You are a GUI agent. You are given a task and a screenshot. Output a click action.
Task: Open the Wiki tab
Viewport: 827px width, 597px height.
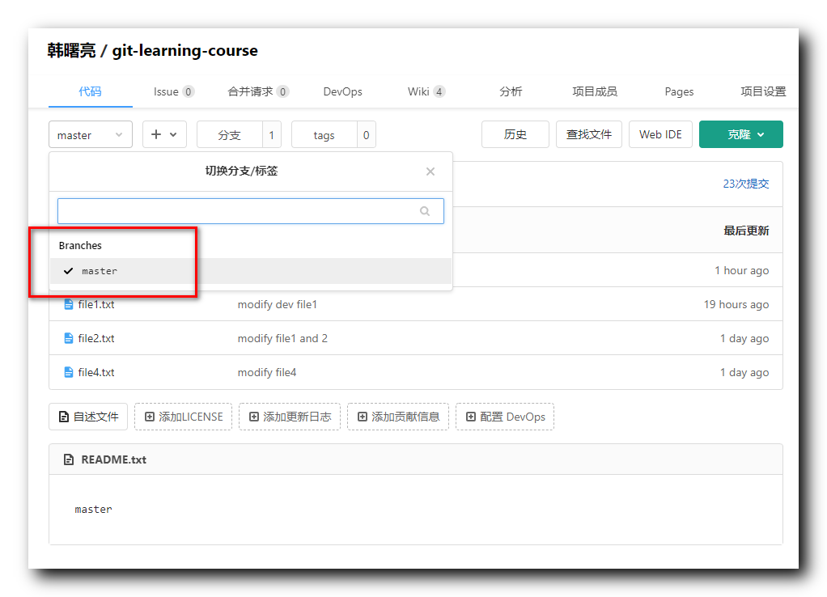[426, 91]
